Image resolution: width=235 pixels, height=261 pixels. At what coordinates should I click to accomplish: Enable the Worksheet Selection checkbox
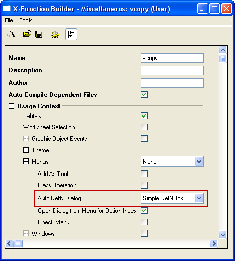[144, 127]
